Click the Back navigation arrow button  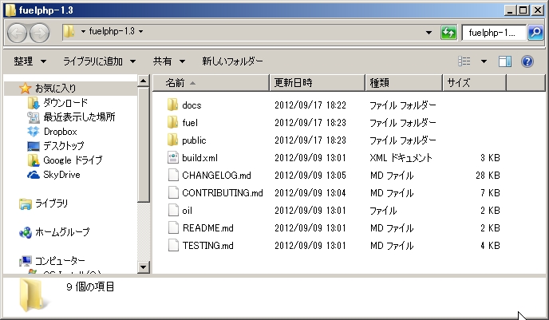pos(17,33)
